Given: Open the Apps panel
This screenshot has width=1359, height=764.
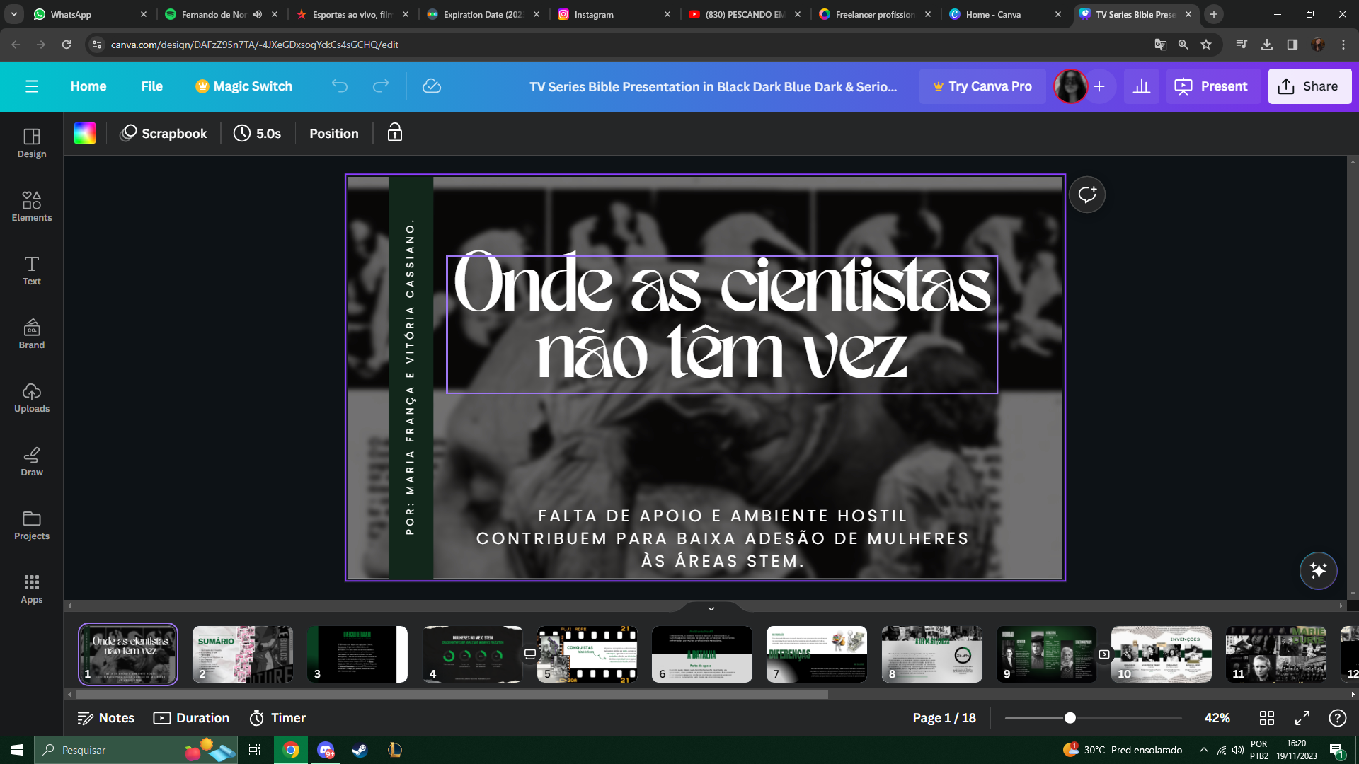Looking at the screenshot, I should [x=32, y=589].
